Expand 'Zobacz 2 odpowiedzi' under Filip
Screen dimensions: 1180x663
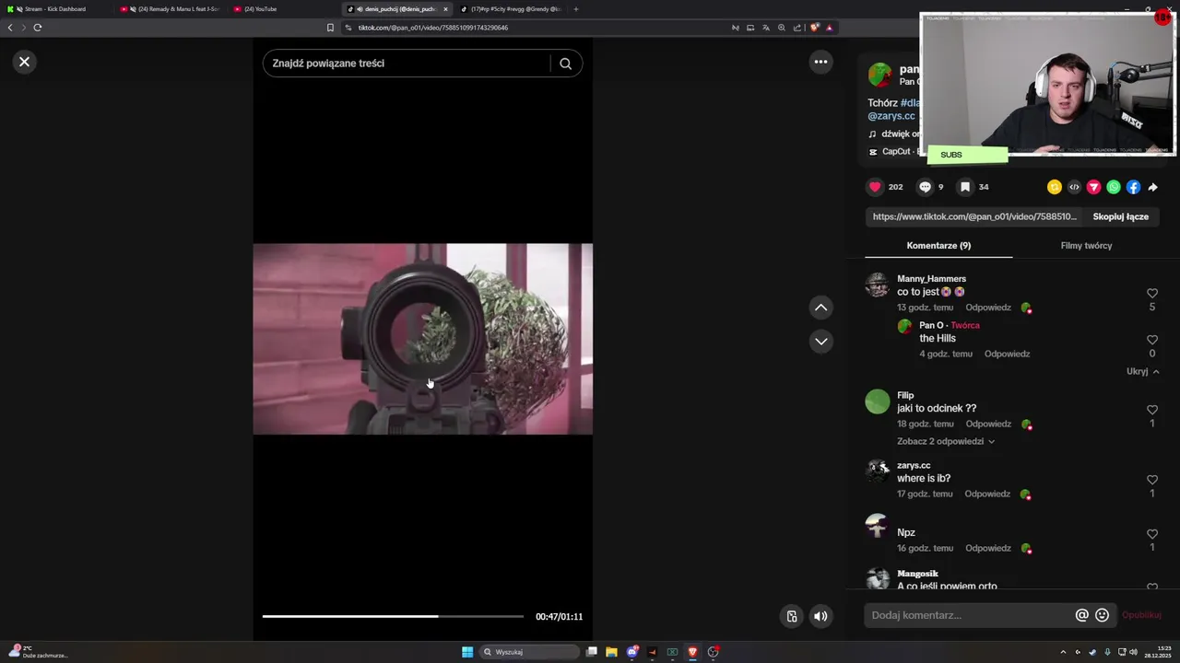coord(945,441)
